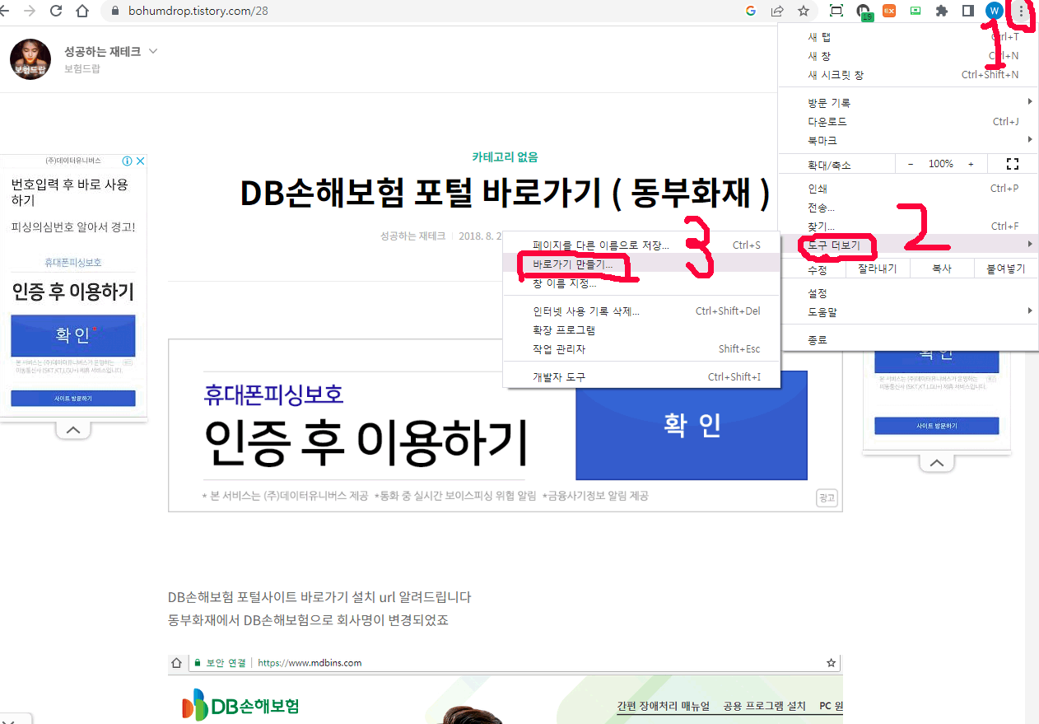The height and width of the screenshot is (724, 1039).
Task: Click the 100% zoom level value
Action: click(x=941, y=164)
